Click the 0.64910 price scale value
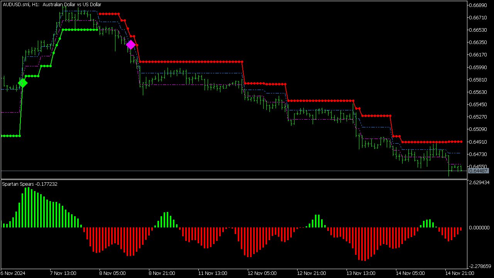 pyautogui.click(x=478, y=142)
